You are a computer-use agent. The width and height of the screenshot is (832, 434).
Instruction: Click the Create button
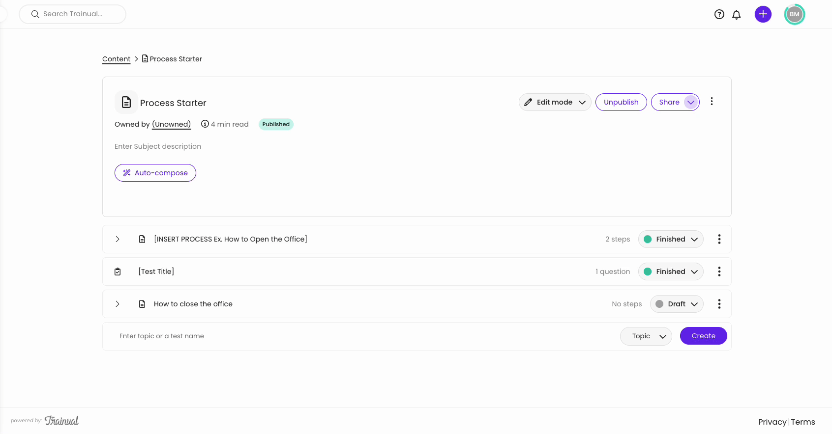click(704, 336)
